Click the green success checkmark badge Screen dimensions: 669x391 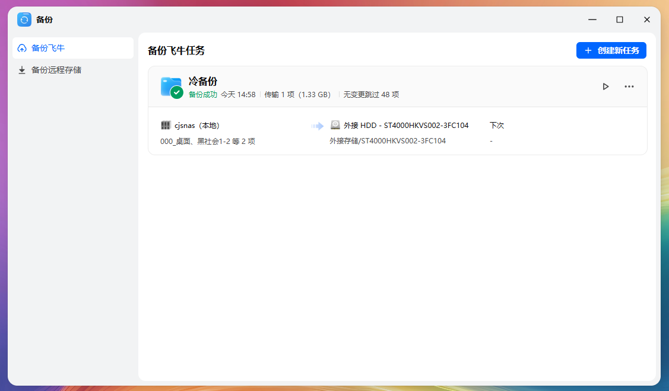tap(176, 92)
